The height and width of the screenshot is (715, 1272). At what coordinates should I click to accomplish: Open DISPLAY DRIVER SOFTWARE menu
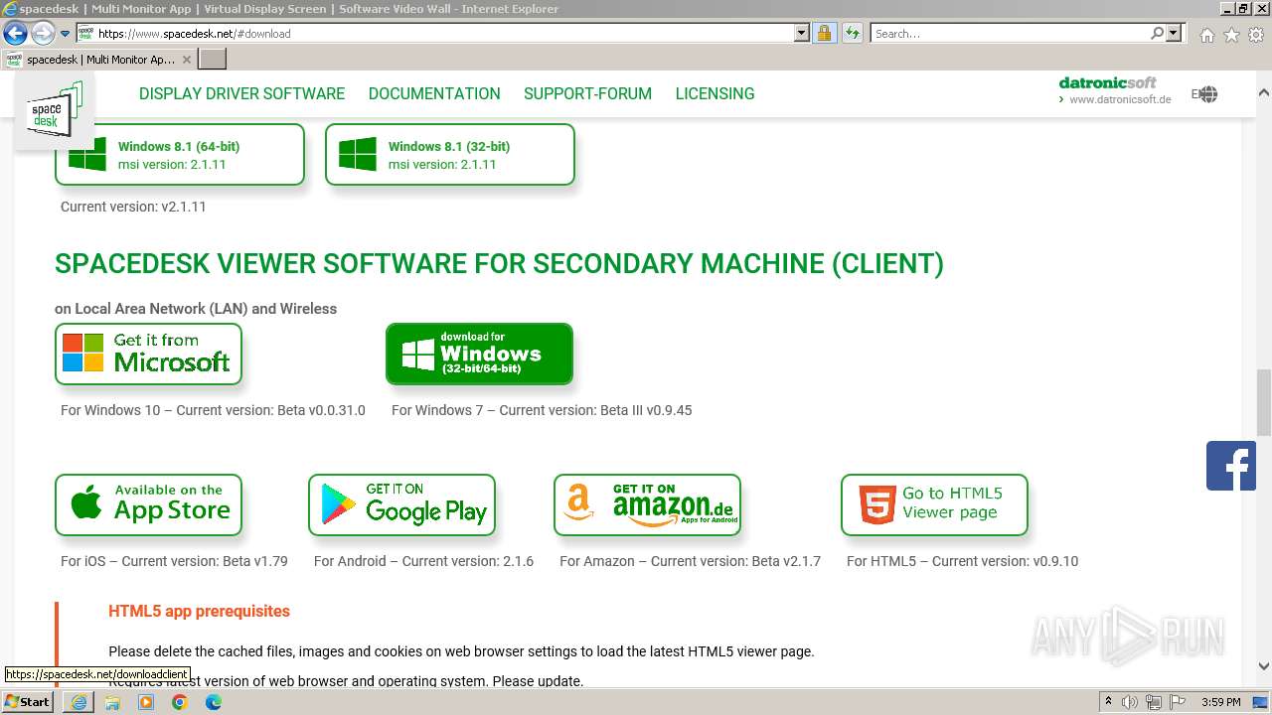click(x=241, y=93)
